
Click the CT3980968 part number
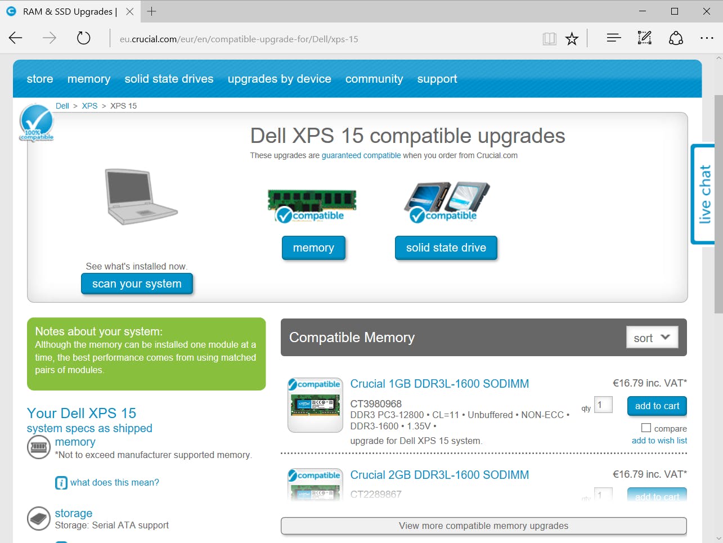[376, 403]
